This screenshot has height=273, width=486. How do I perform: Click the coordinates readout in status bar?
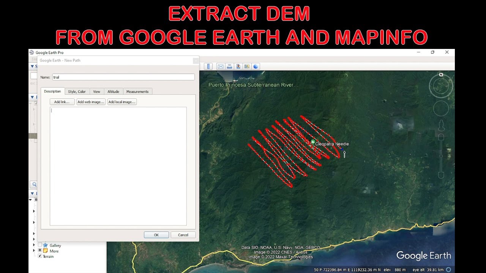[347, 270]
